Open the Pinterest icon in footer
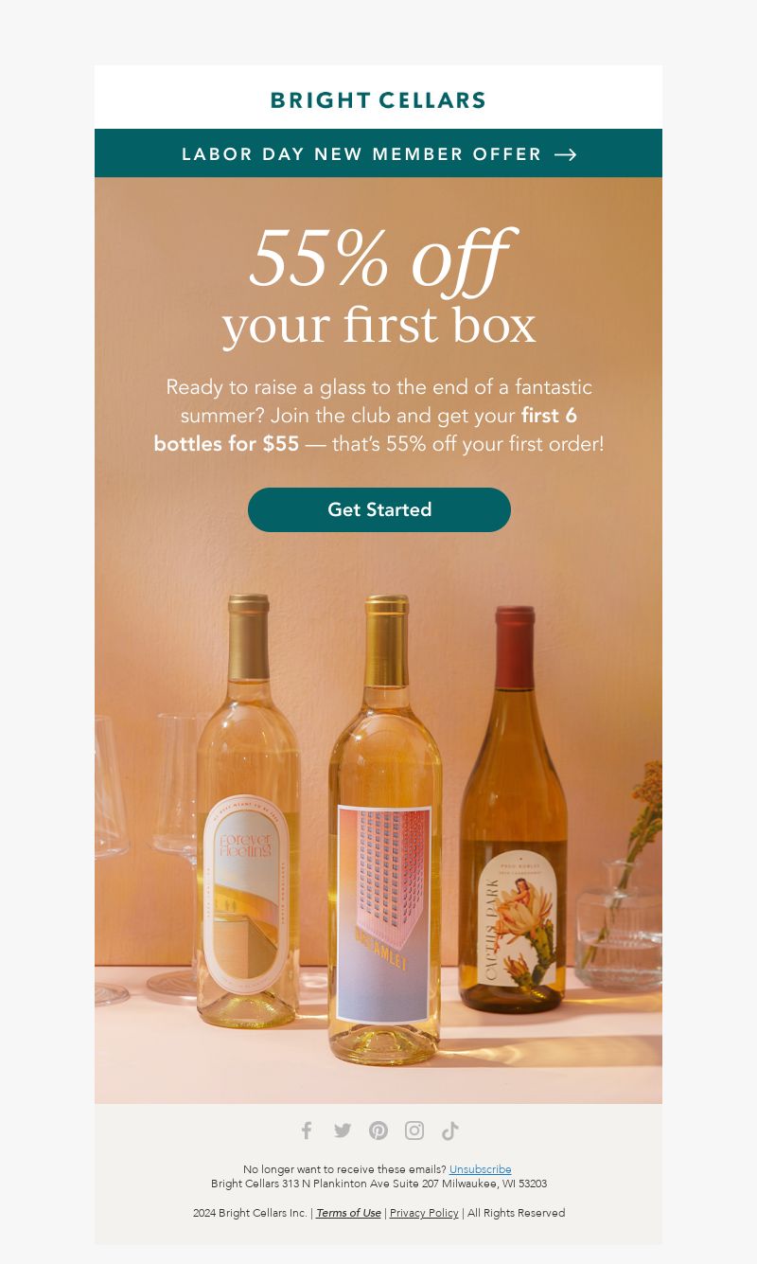The width and height of the screenshot is (757, 1264). pyautogui.click(x=378, y=1130)
